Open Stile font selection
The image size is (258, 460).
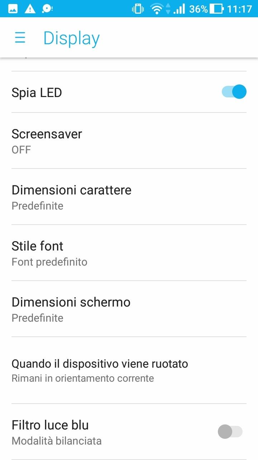[129, 253]
